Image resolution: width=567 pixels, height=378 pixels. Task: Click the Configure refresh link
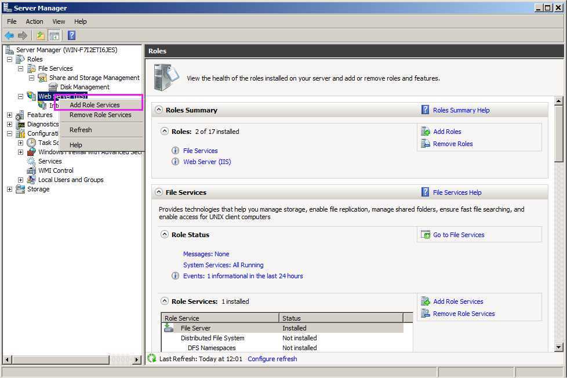click(272, 359)
